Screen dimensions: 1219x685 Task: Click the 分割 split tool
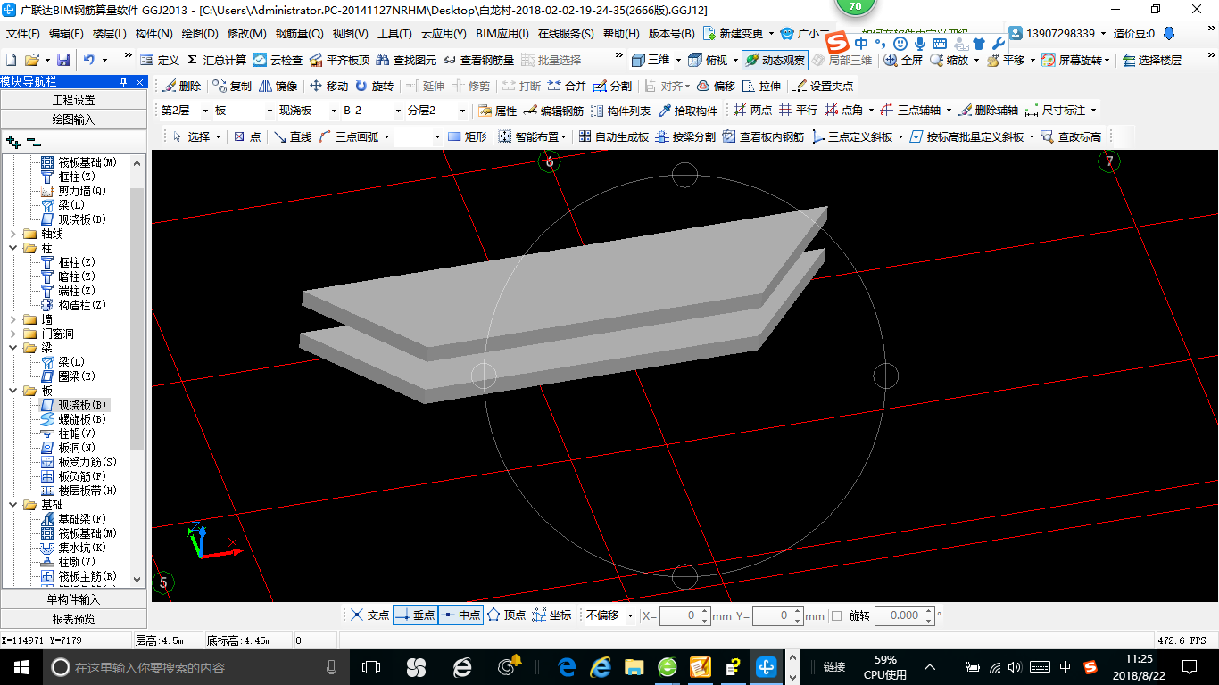612,87
